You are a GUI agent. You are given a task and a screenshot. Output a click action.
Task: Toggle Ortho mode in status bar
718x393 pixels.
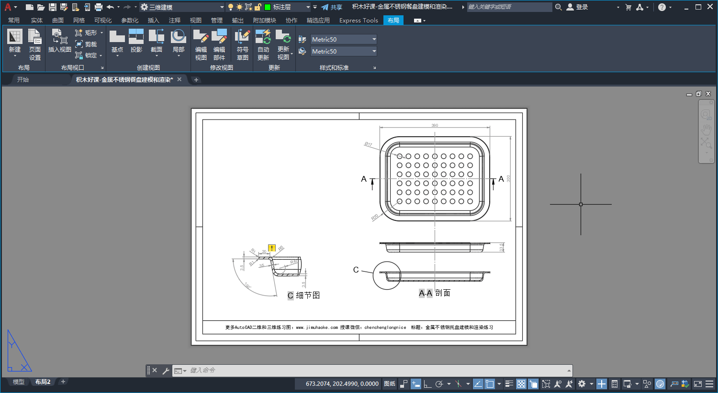(x=427, y=384)
